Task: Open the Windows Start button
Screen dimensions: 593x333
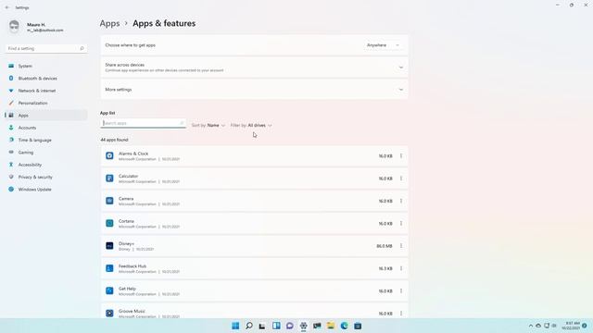Action: point(235,326)
